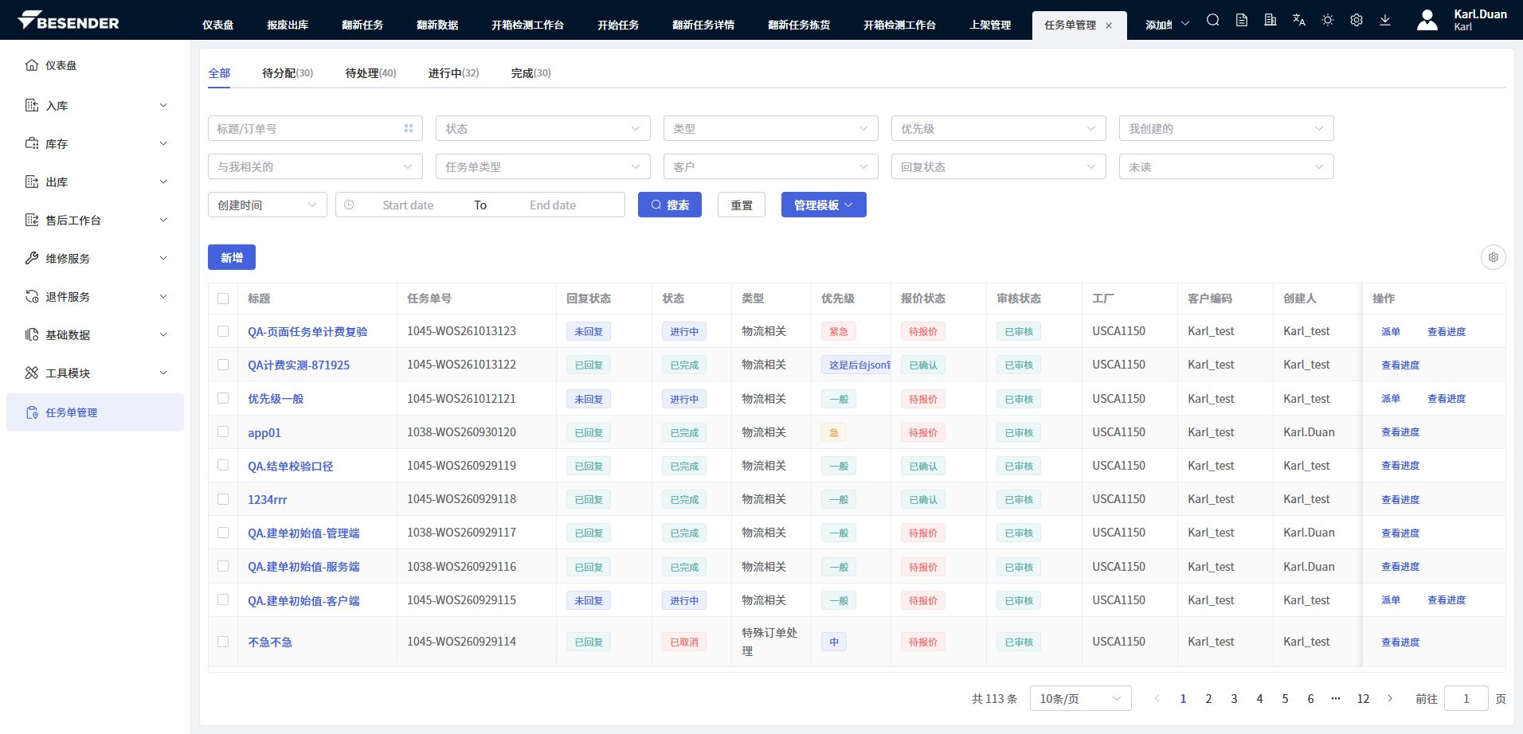This screenshot has width=1523, height=734.
Task: Open table column settings gear icon
Action: (x=1493, y=257)
